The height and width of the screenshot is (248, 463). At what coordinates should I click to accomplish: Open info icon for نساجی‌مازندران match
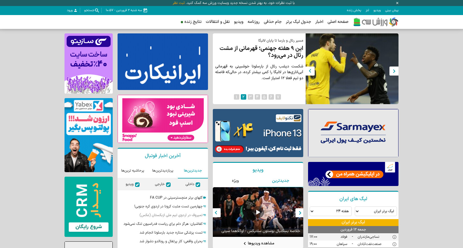[394, 237]
